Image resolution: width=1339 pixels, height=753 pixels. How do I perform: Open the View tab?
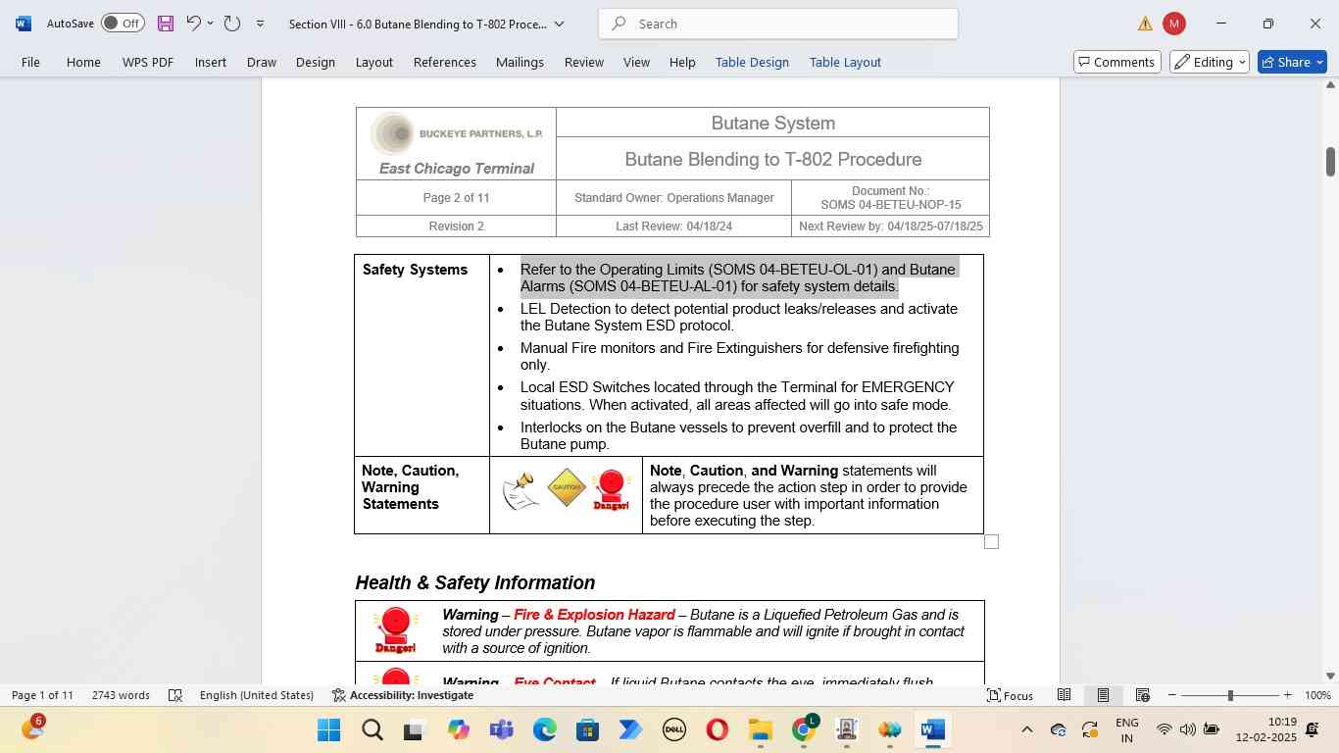[636, 62]
